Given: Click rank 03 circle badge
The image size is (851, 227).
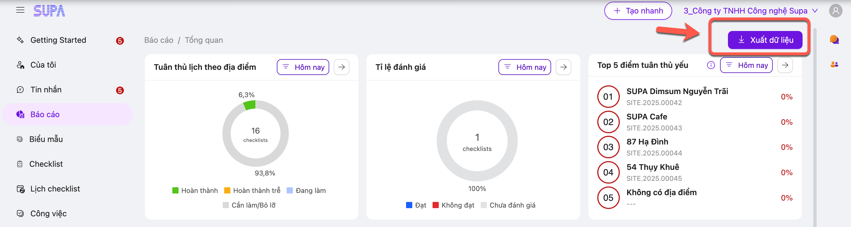Looking at the screenshot, I should 608,147.
